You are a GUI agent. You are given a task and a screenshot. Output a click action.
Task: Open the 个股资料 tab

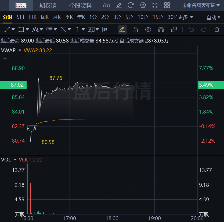[x=81, y=5]
